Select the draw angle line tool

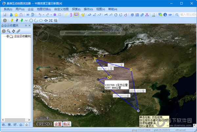(x=95, y=15)
